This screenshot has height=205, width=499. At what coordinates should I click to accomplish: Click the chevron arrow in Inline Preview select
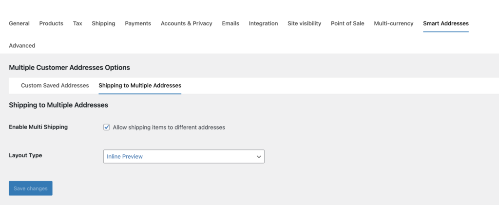click(x=258, y=157)
